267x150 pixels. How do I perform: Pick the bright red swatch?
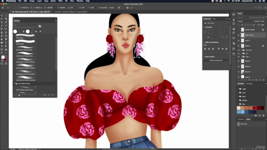(254, 108)
